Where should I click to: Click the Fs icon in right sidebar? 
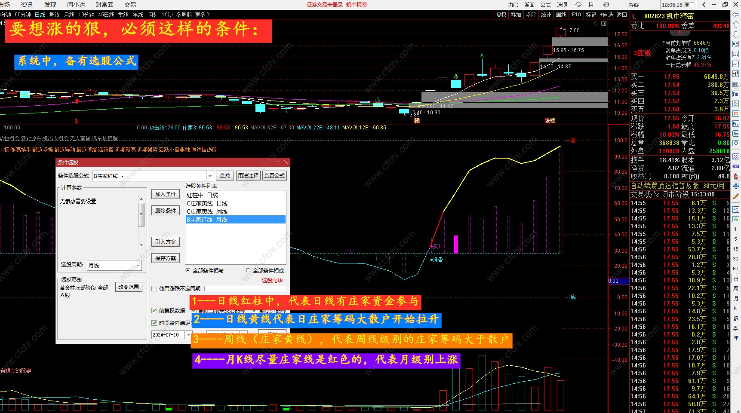pyautogui.click(x=736, y=210)
